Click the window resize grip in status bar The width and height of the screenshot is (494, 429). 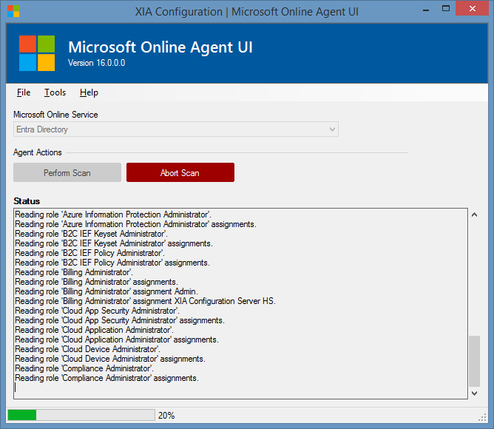(482, 417)
